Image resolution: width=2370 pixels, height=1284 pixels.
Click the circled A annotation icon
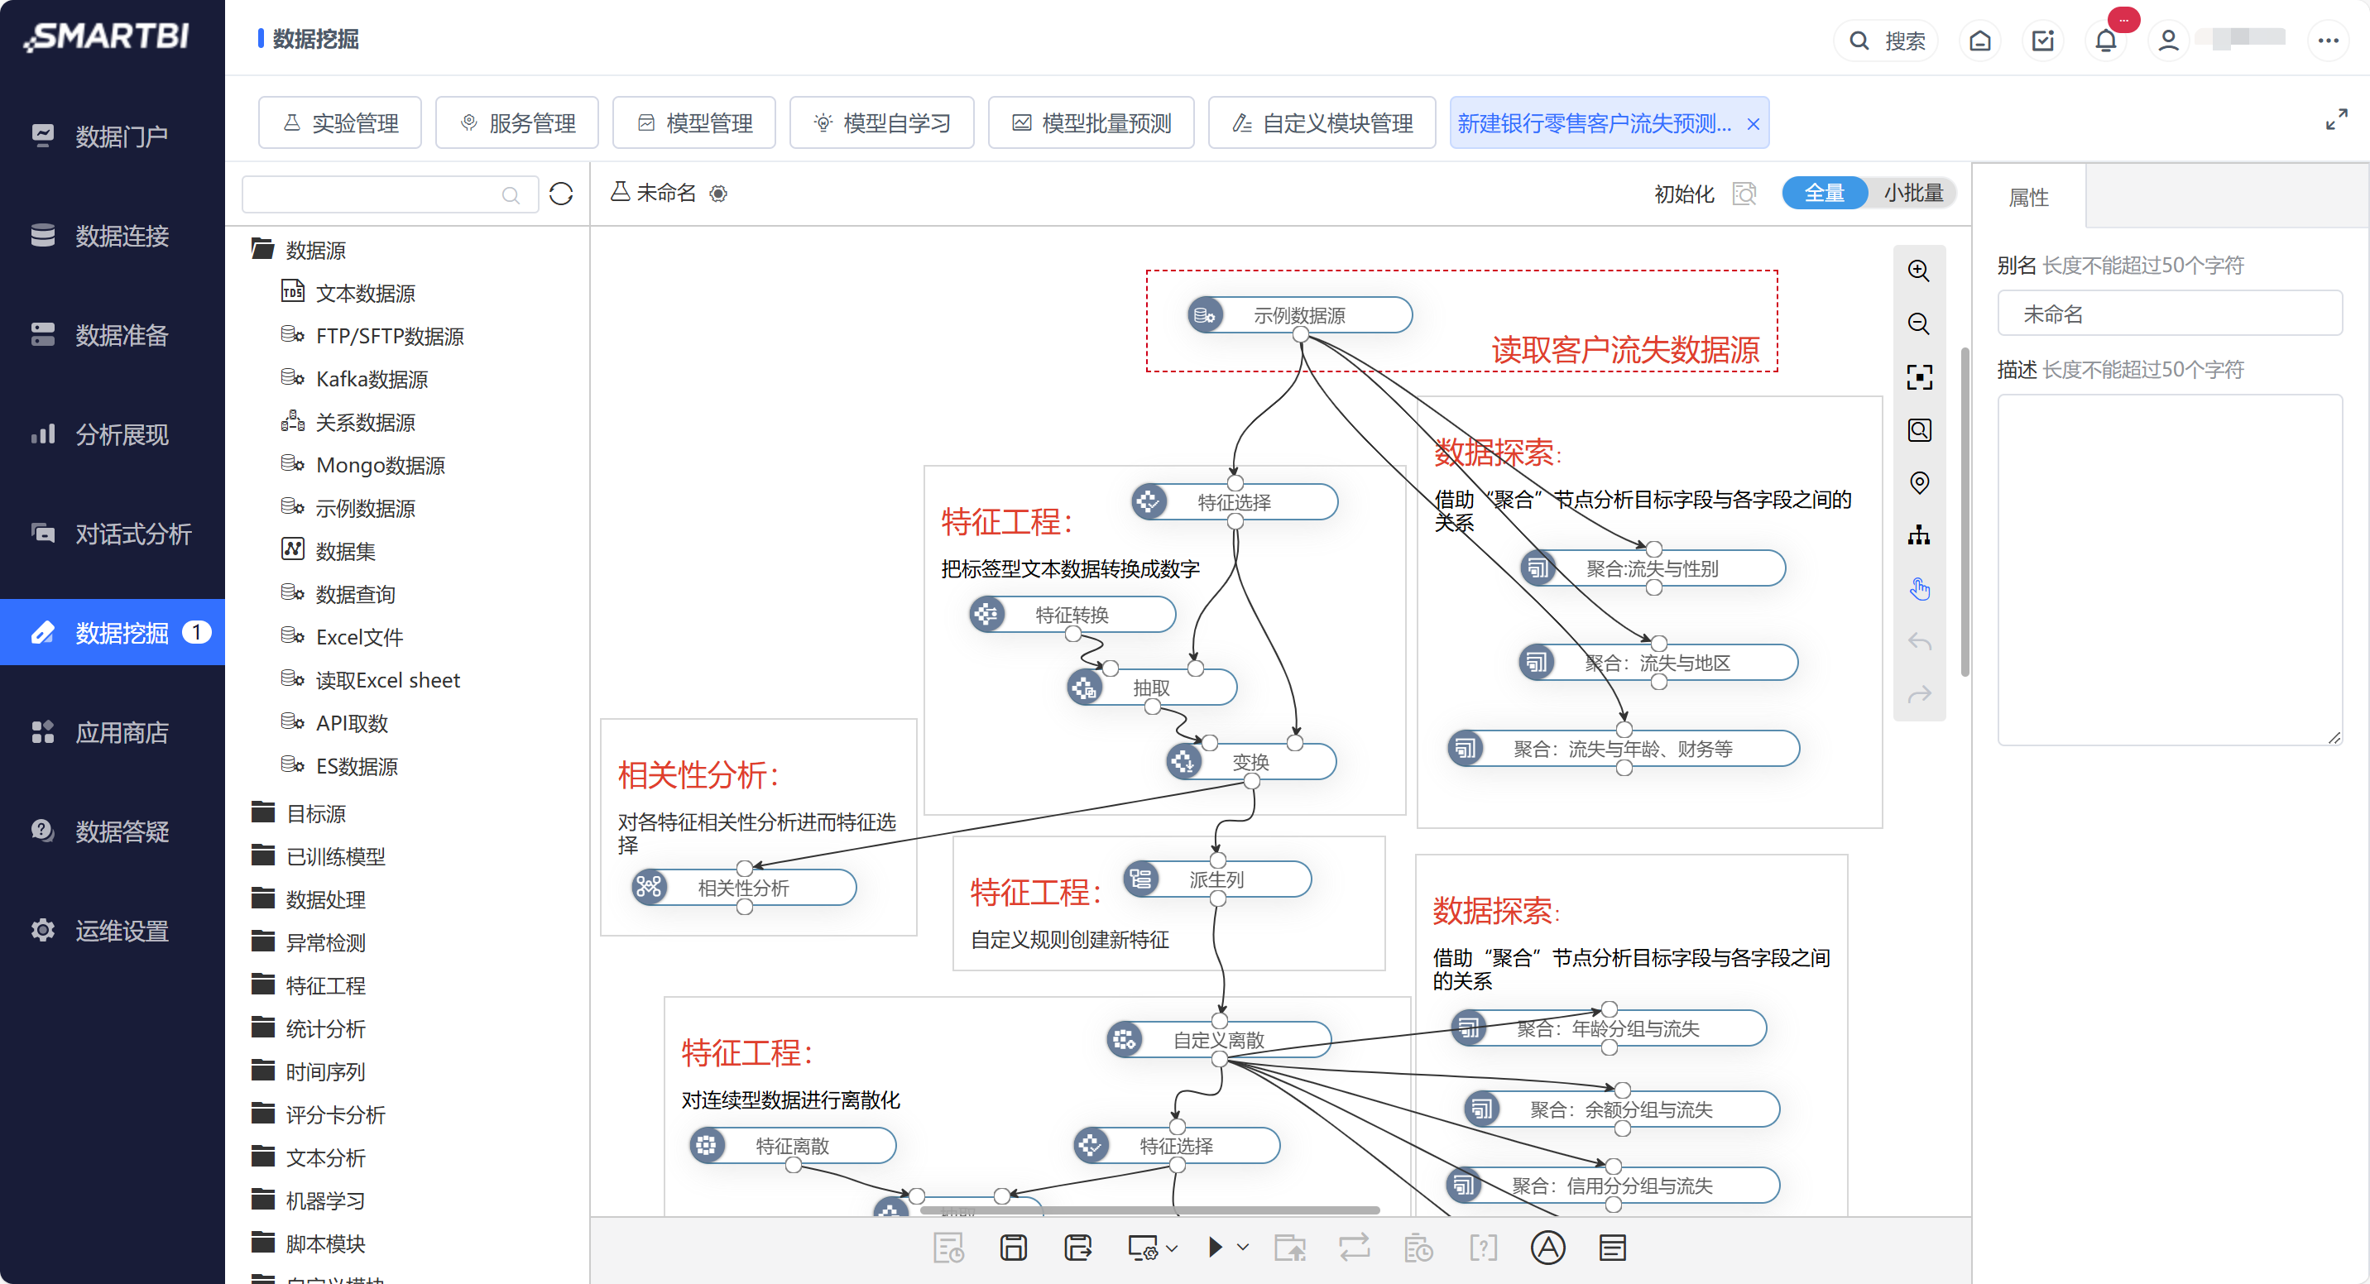1547,1248
